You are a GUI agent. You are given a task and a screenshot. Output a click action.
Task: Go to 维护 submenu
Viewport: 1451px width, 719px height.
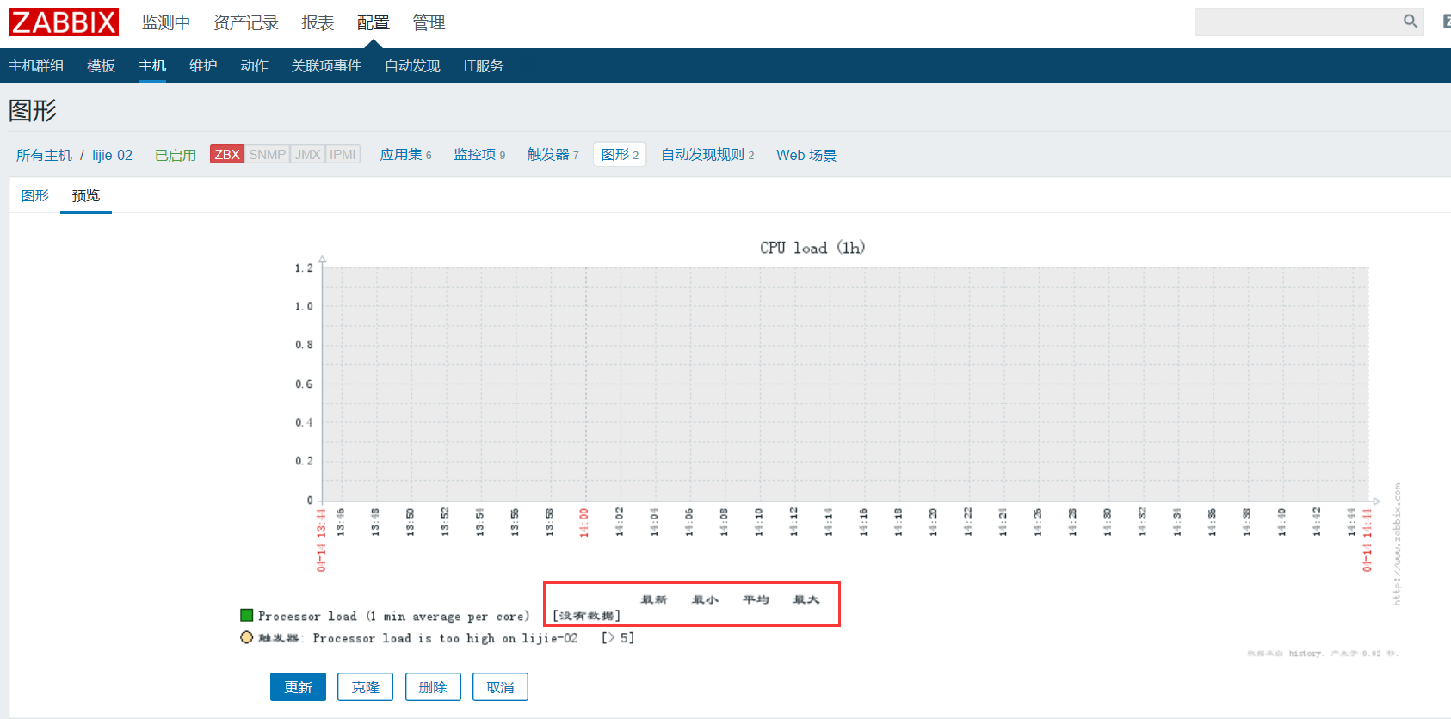click(203, 66)
